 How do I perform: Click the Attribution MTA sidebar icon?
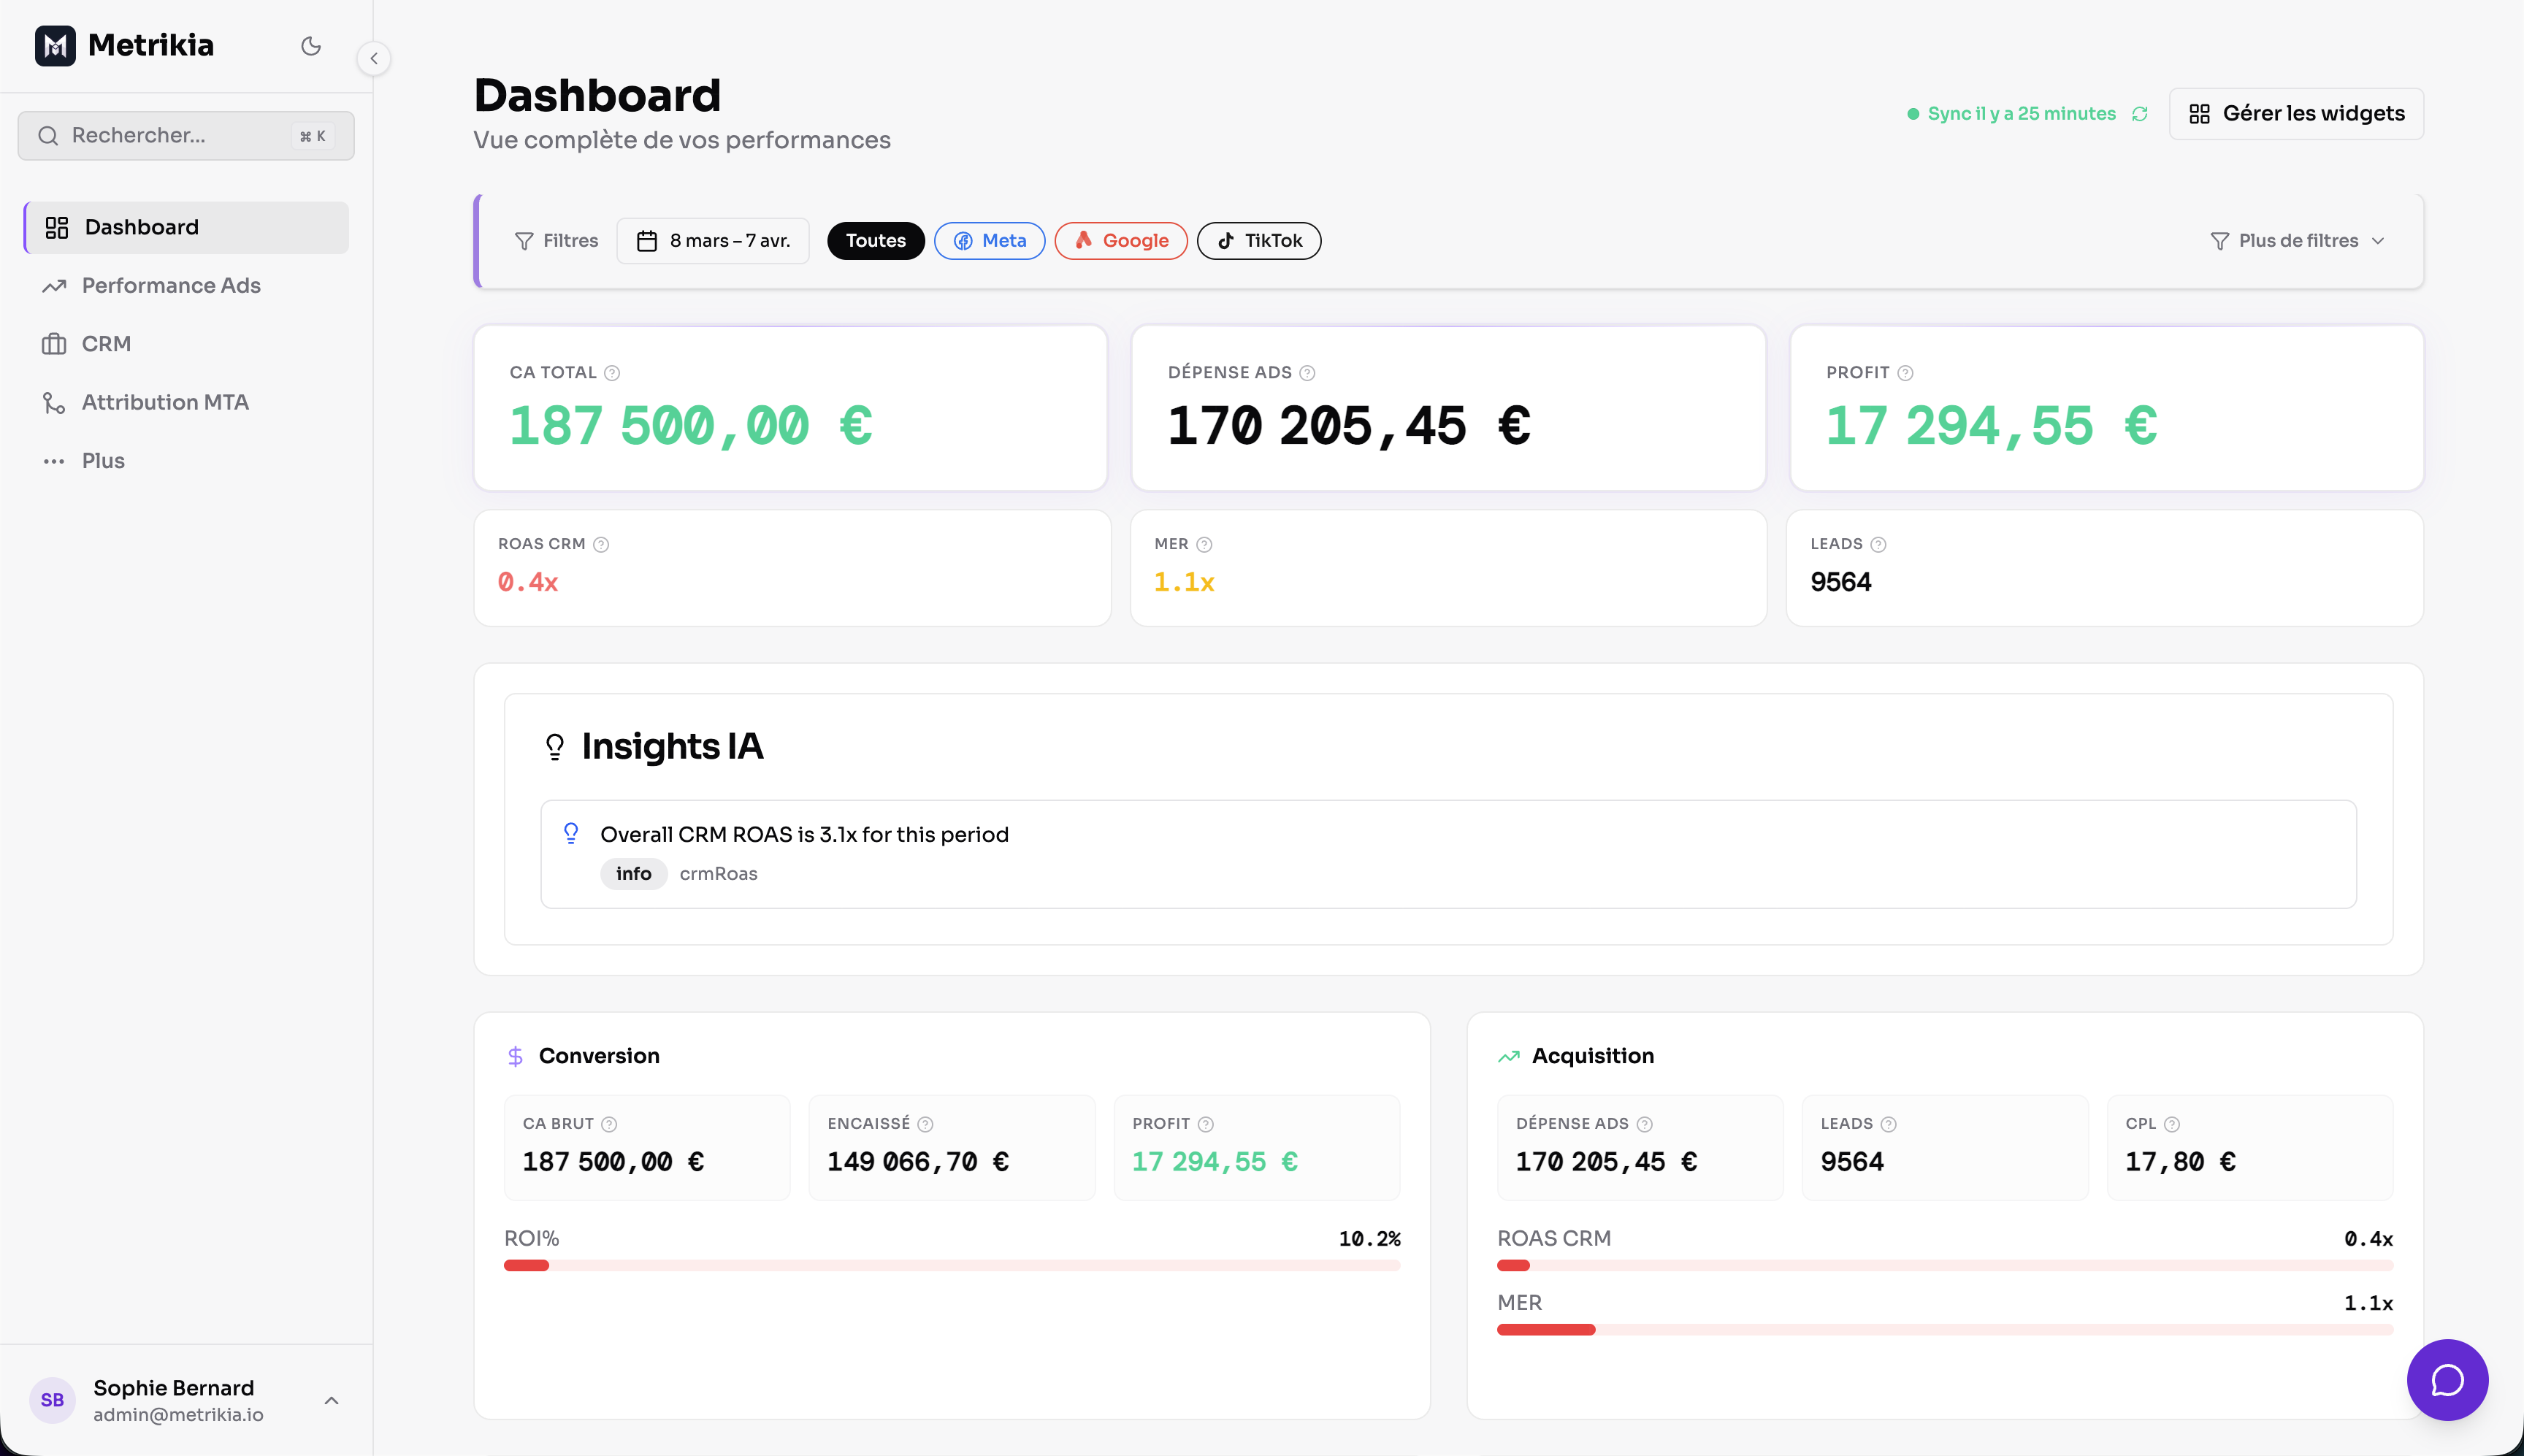click(53, 402)
